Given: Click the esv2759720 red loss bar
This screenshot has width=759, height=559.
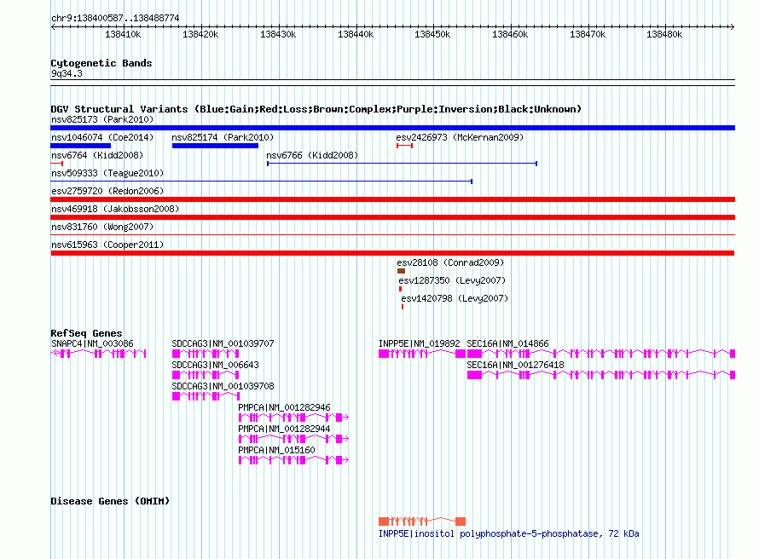Looking at the screenshot, I should [x=392, y=199].
